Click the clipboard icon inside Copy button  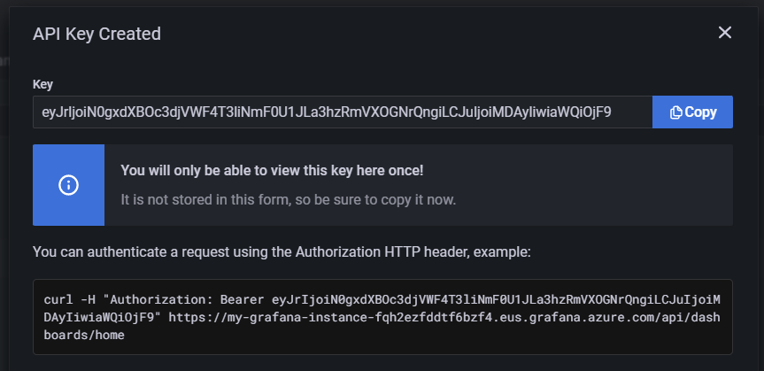click(x=676, y=112)
